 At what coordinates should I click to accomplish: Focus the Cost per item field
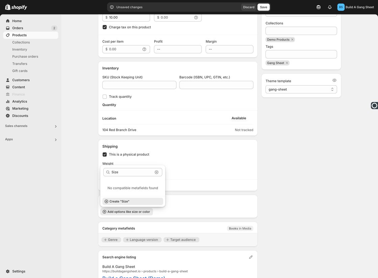tap(126, 49)
